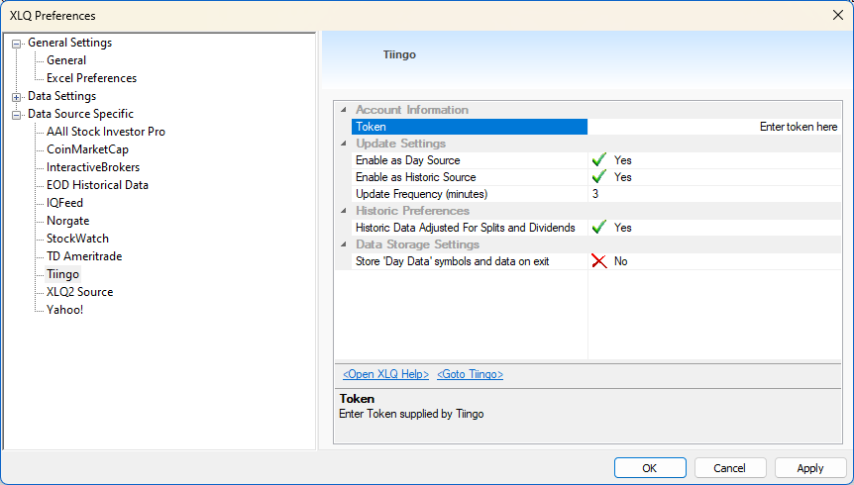
Task: Select Yahoo! data source
Action: click(x=64, y=310)
